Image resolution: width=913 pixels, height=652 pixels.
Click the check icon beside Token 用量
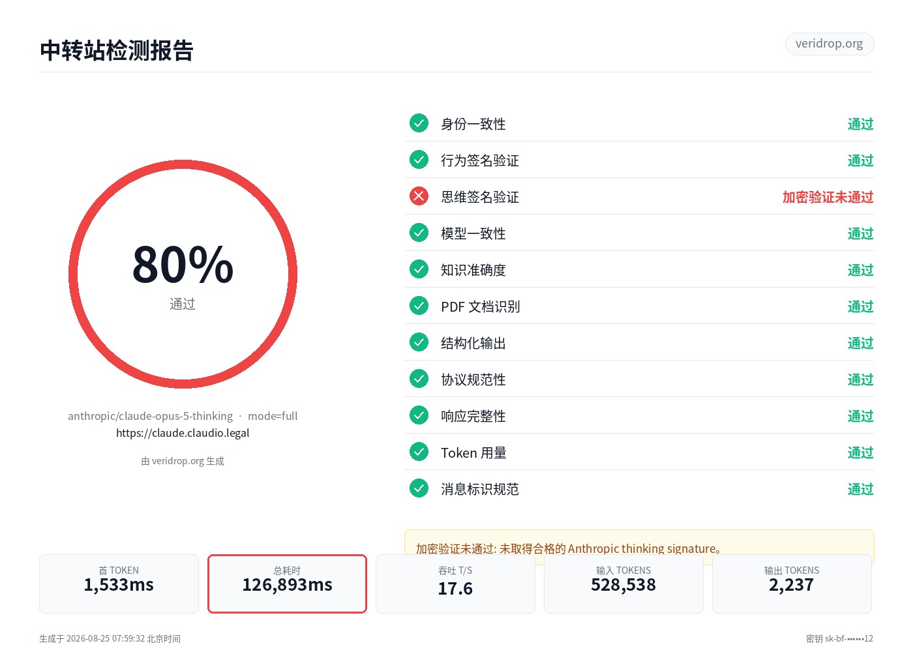coord(419,452)
